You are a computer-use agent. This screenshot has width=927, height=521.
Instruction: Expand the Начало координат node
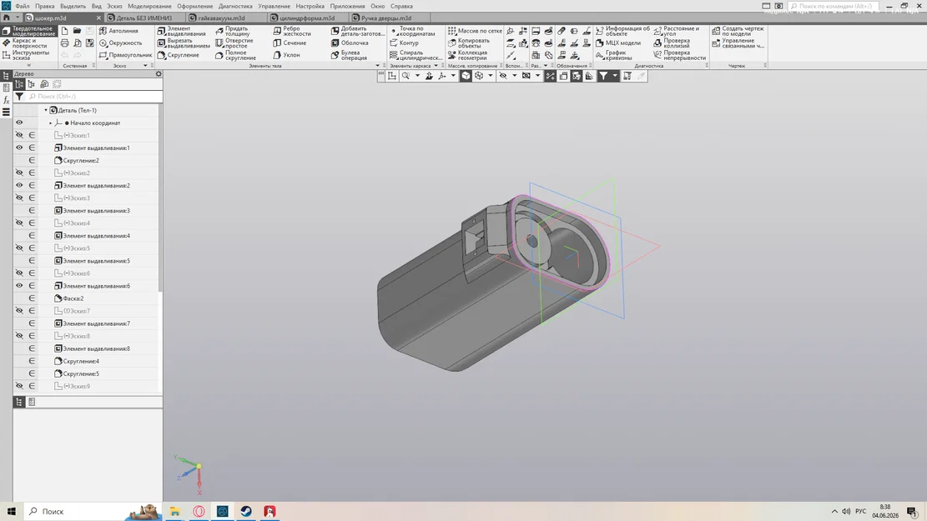tap(50, 123)
